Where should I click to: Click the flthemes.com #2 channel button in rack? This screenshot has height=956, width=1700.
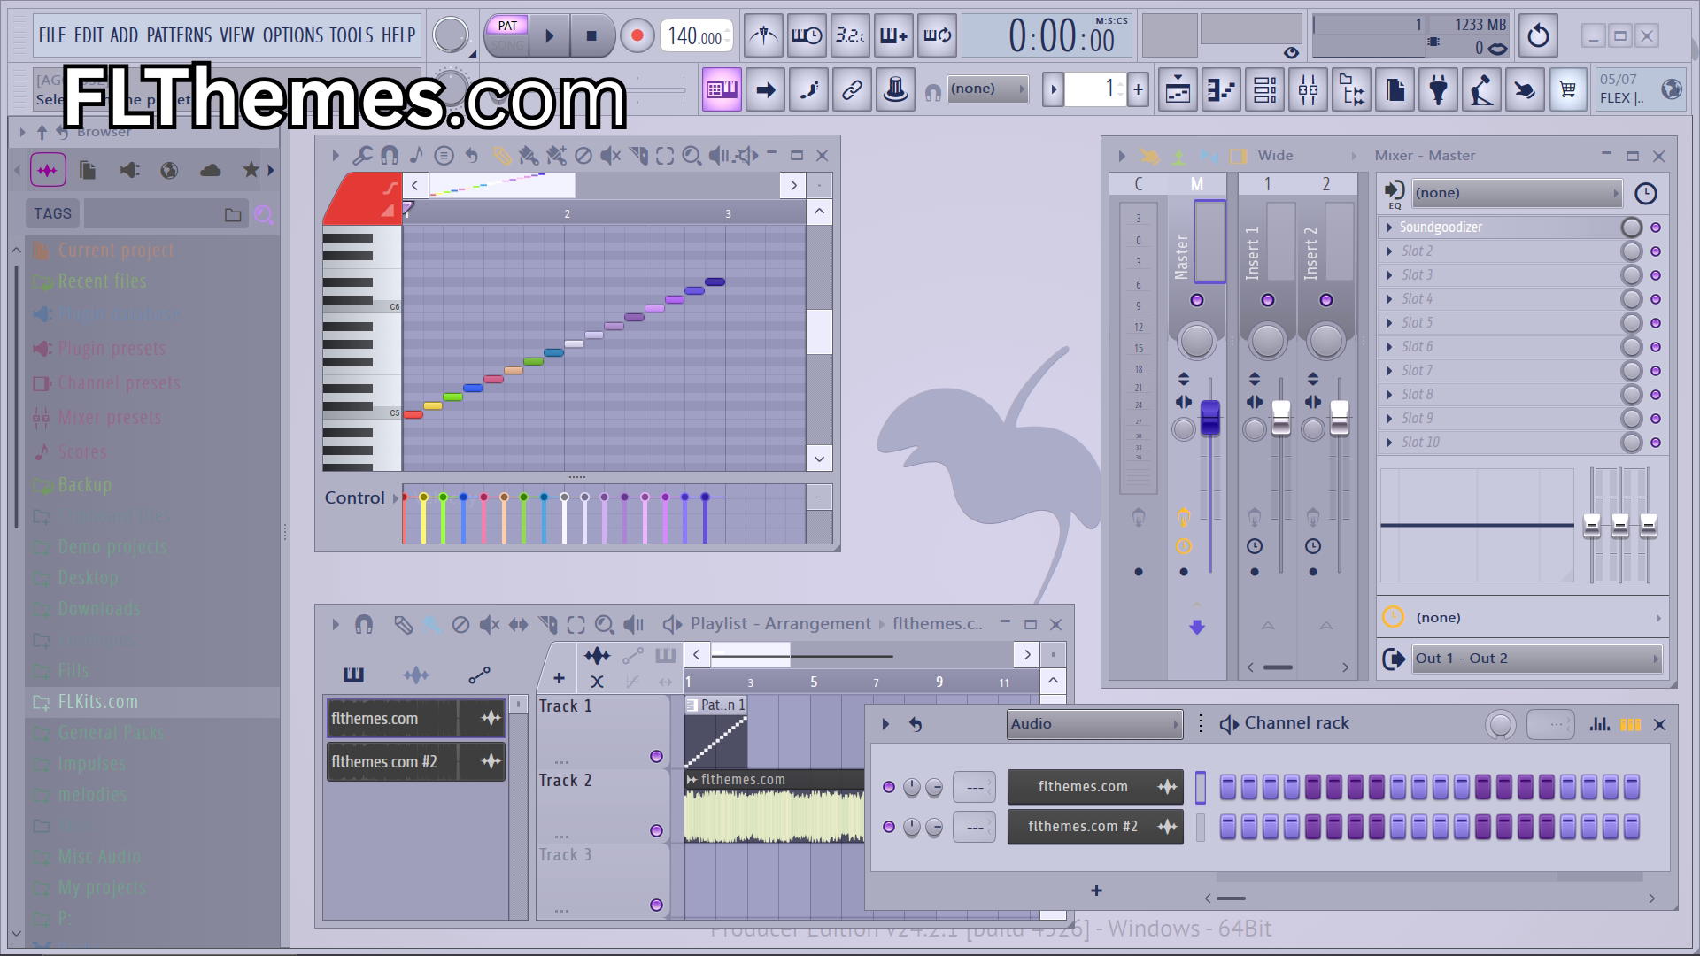1095,827
